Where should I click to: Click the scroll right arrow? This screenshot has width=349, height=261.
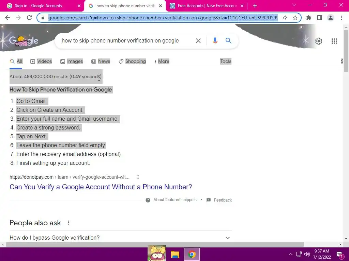point(340,245)
